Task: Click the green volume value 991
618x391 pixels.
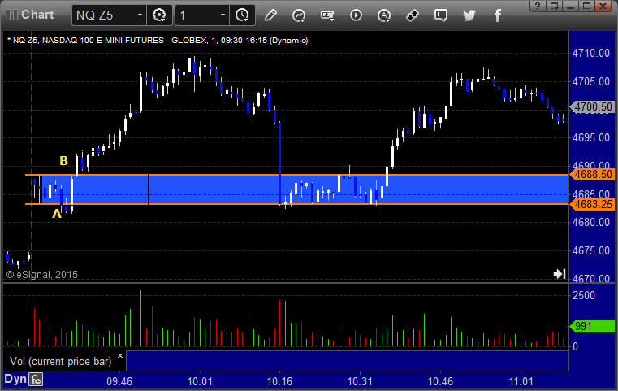Action: [x=593, y=326]
